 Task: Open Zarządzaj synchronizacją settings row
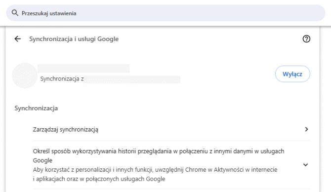pos(171,129)
